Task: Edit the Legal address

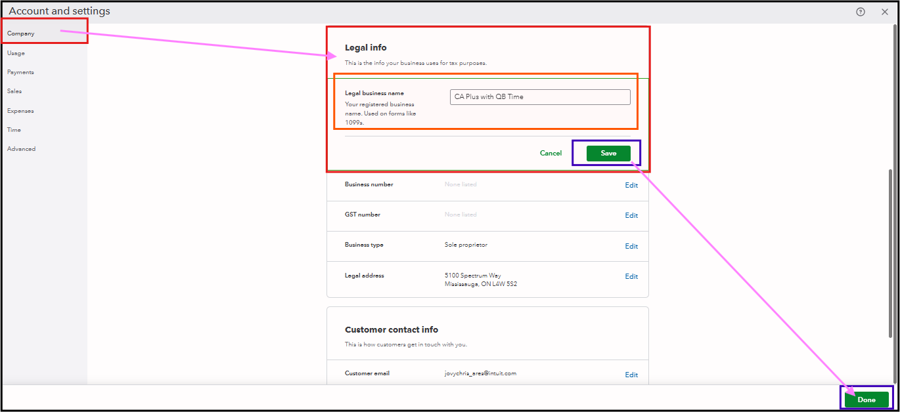Action: click(x=631, y=276)
